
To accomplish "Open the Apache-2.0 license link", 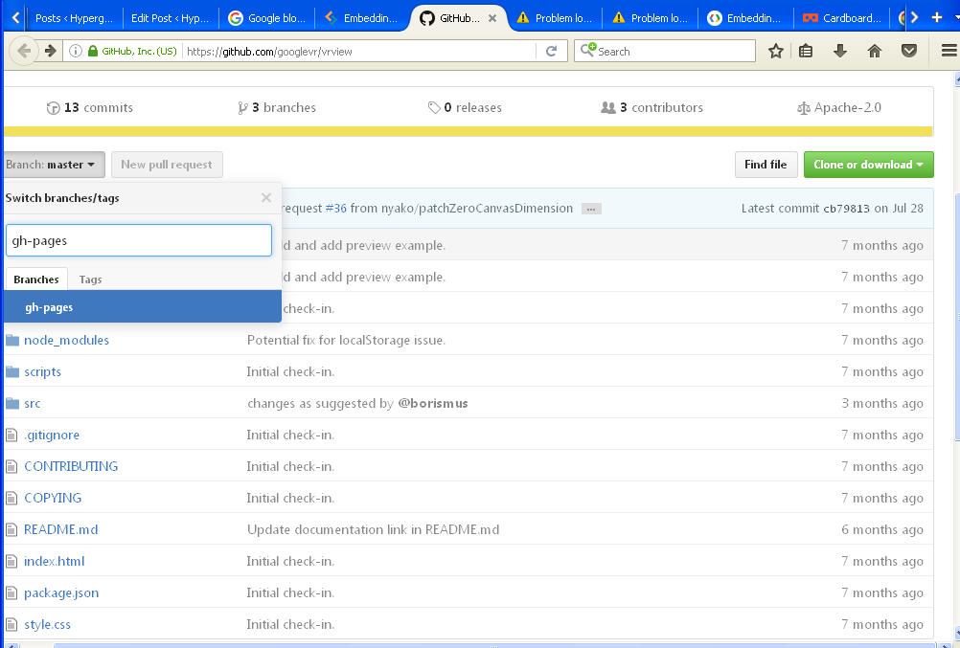I will pyautogui.click(x=839, y=108).
